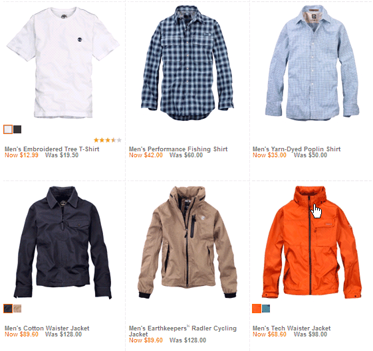Open Men's Cotton Waister Jacket link

[x=47, y=328]
